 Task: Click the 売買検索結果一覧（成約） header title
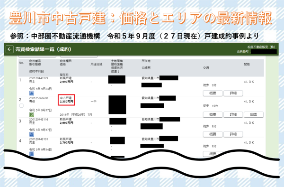(43, 49)
